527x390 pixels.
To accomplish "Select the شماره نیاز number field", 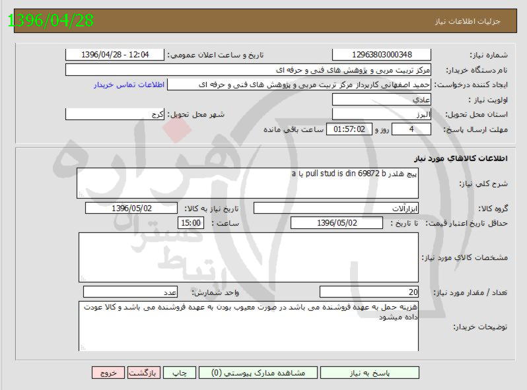I will [381, 55].
